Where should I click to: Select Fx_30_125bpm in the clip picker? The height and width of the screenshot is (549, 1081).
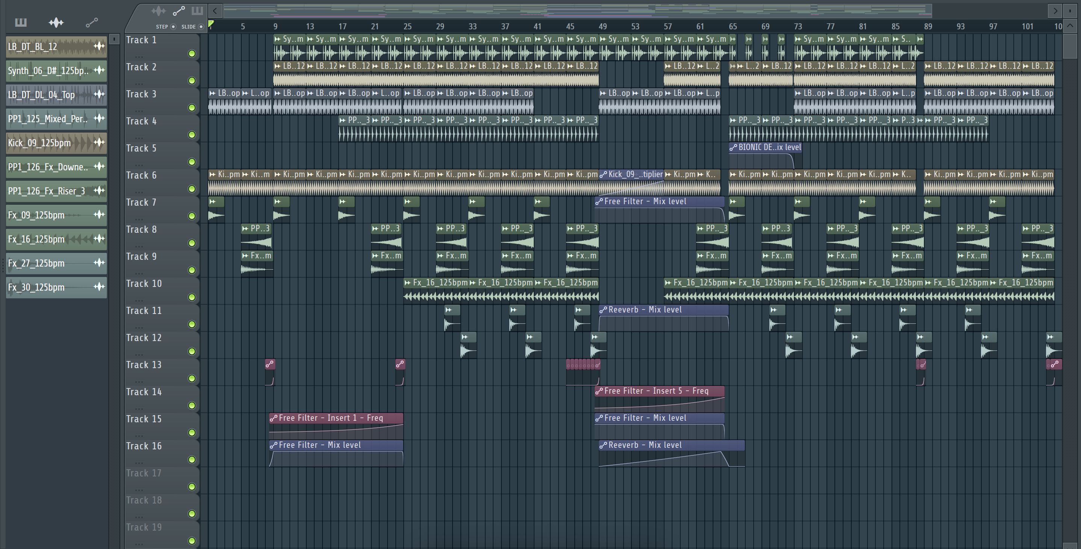56,287
